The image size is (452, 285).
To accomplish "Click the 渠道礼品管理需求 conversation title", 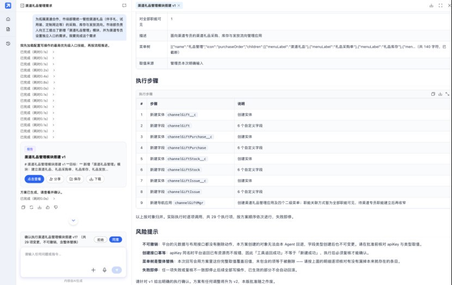I will click(39, 5).
